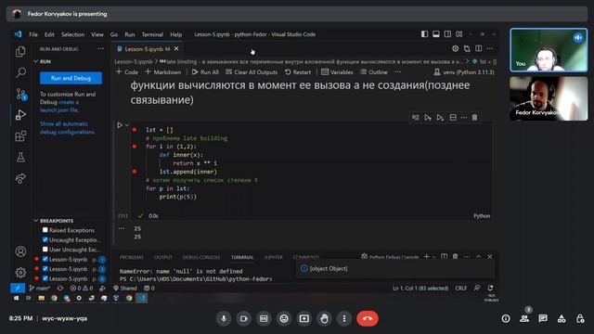Split the cell from cell toolbar
The height and width of the screenshot is (334, 594).
pyautogui.click(x=453, y=118)
